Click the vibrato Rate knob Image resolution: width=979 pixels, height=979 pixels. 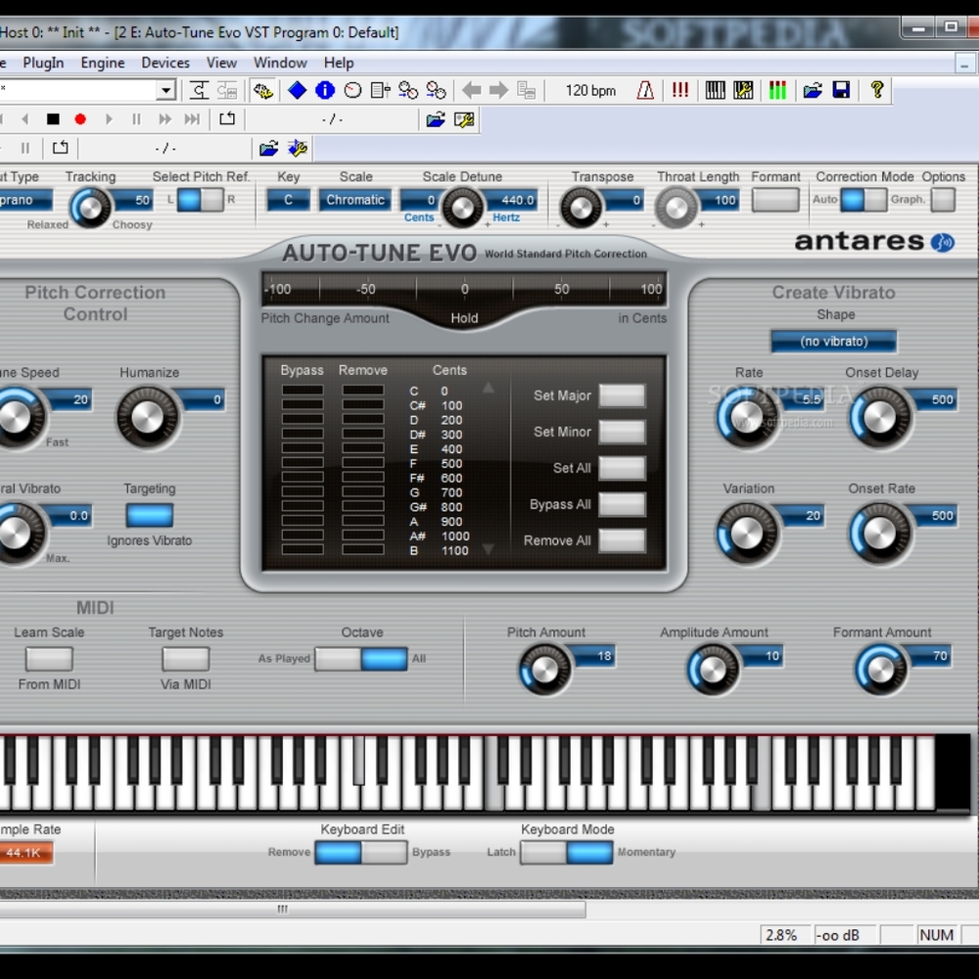747,418
